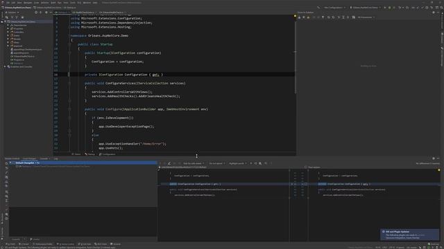
Task: Click first icon in Errors in Solution toolbar
Action: coord(299,17)
